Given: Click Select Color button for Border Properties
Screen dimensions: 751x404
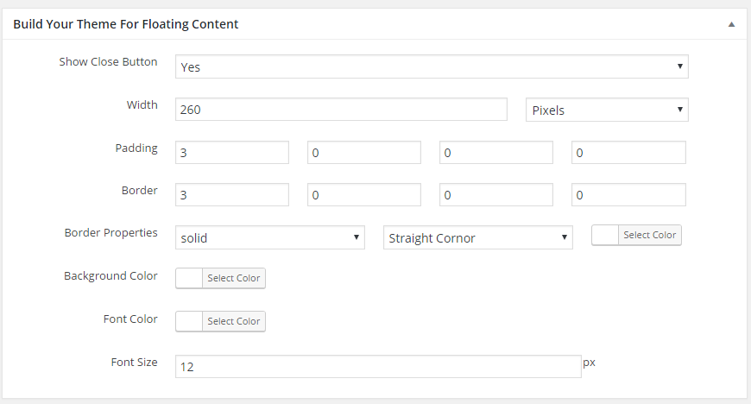Looking at the screenshot, I should [x=649, y=235].
